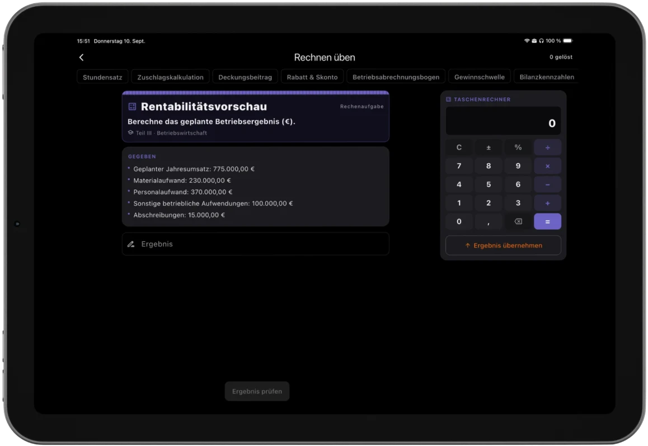
Task: Tap calculator digit 0 key
Action: [x=459, y=221]
